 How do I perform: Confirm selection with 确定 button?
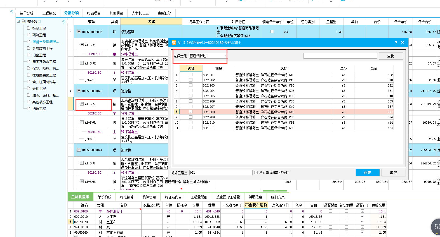click(x=368, y=173)
